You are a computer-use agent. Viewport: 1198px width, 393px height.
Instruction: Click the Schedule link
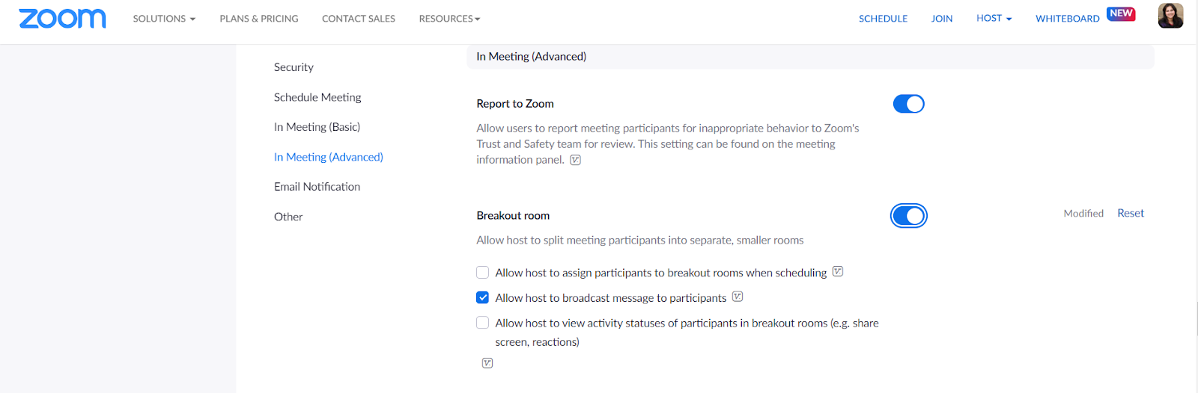click(x=883, y=19)
